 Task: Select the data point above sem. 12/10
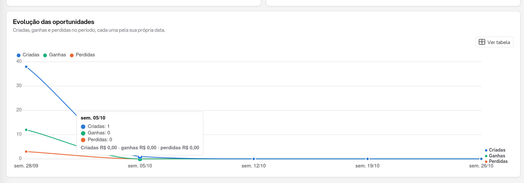coord(254,159)
